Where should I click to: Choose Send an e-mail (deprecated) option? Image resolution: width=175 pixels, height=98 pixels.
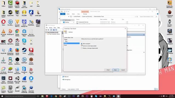(81, 46)
